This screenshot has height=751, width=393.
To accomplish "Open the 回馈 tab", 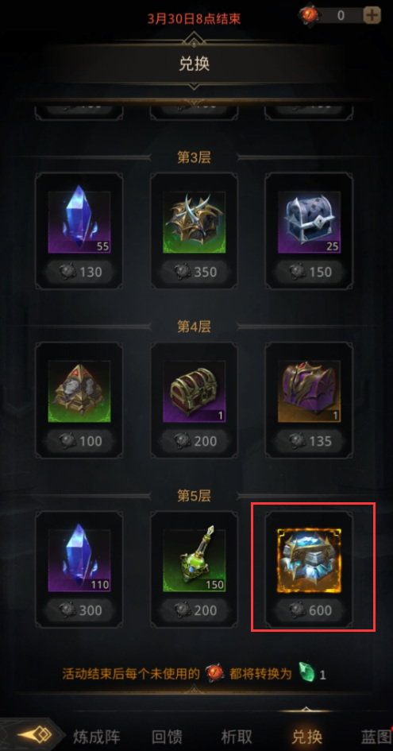I will point(168,736).
